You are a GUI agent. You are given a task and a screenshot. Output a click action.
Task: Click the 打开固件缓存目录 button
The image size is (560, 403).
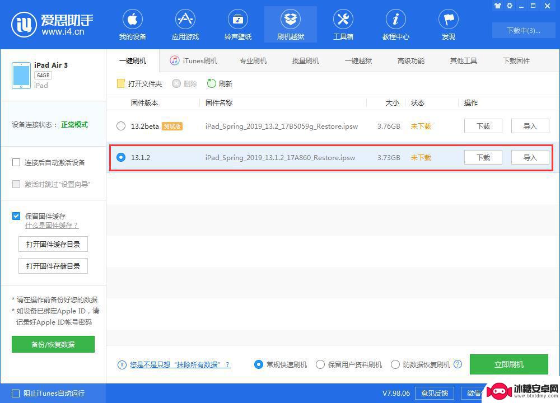[53, 244]
